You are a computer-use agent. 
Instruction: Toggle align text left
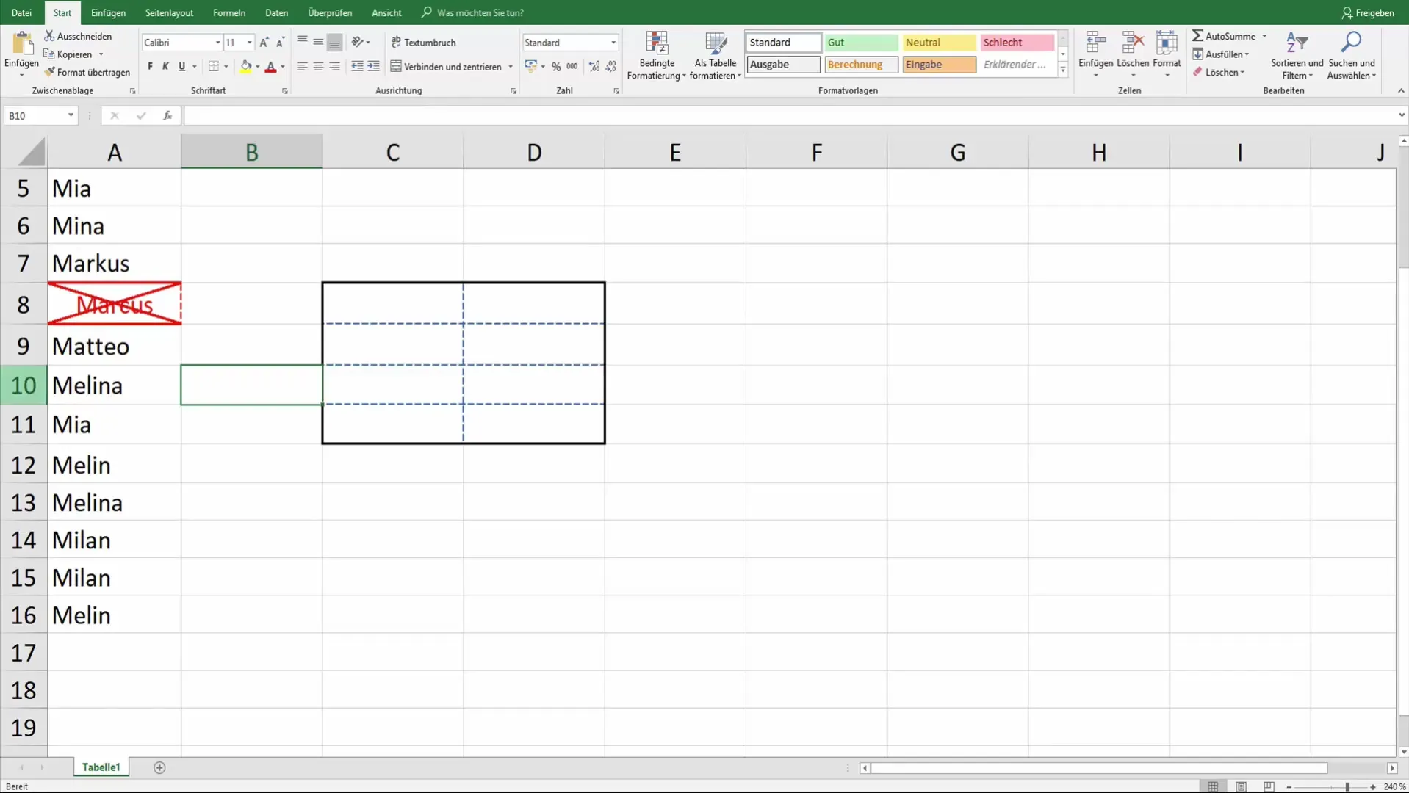click(302, 67)
